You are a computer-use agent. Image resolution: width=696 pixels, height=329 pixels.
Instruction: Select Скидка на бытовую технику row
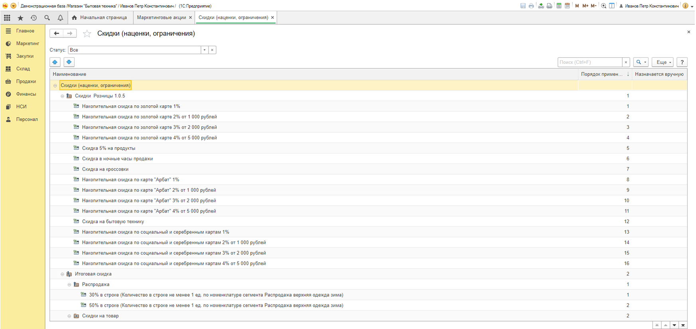113,222
